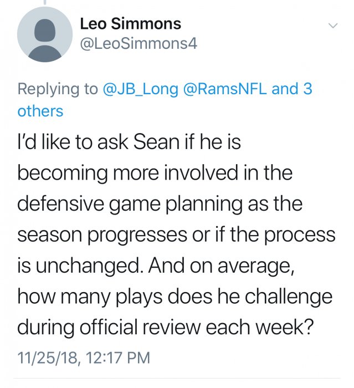The image size is (354, 388).
Task: Open the 11/25/18 date in the timestamp
Action: click(x=47, y=358)
